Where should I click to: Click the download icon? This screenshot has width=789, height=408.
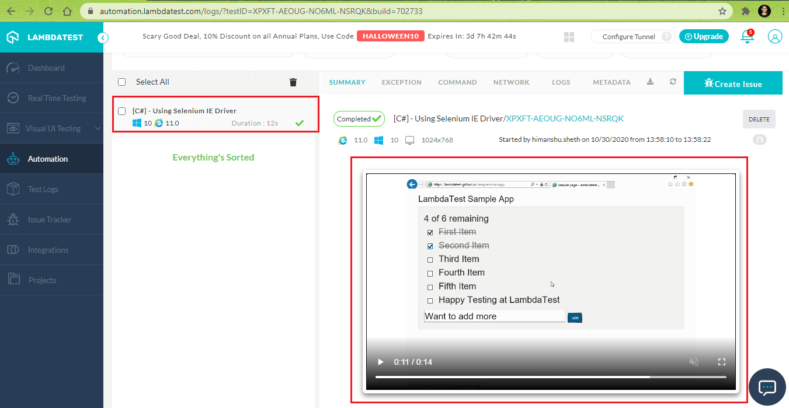(x=650, y=82)
